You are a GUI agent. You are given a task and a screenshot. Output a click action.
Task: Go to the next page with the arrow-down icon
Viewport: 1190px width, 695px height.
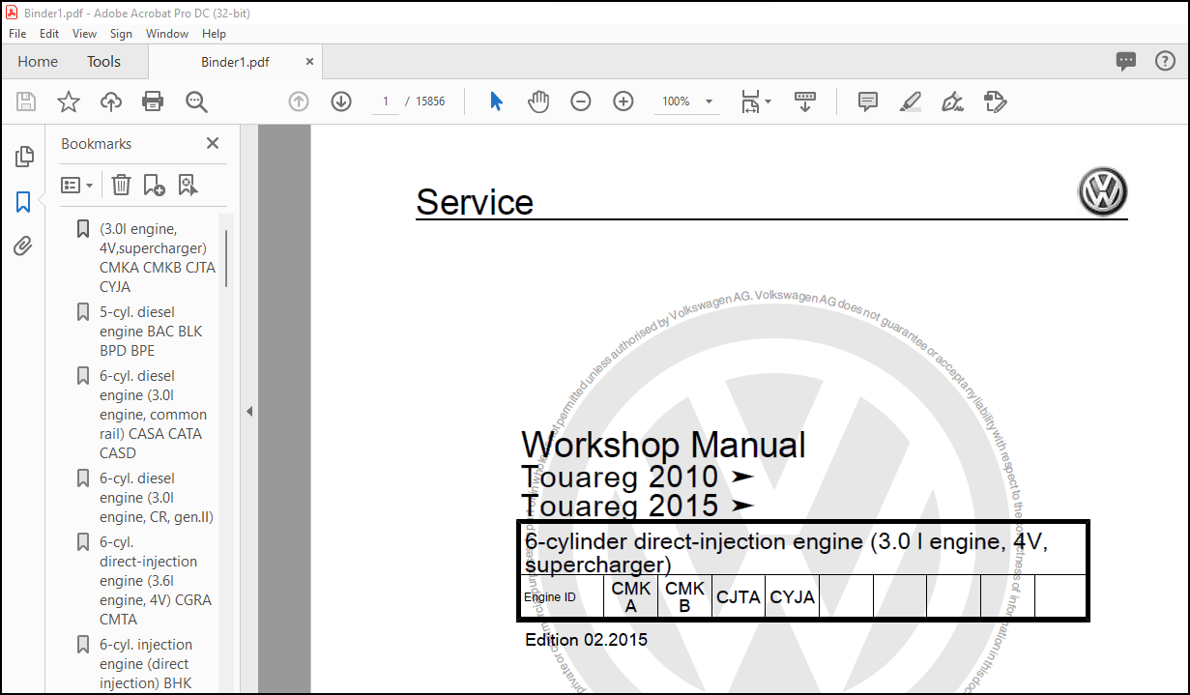pos(341,101)
